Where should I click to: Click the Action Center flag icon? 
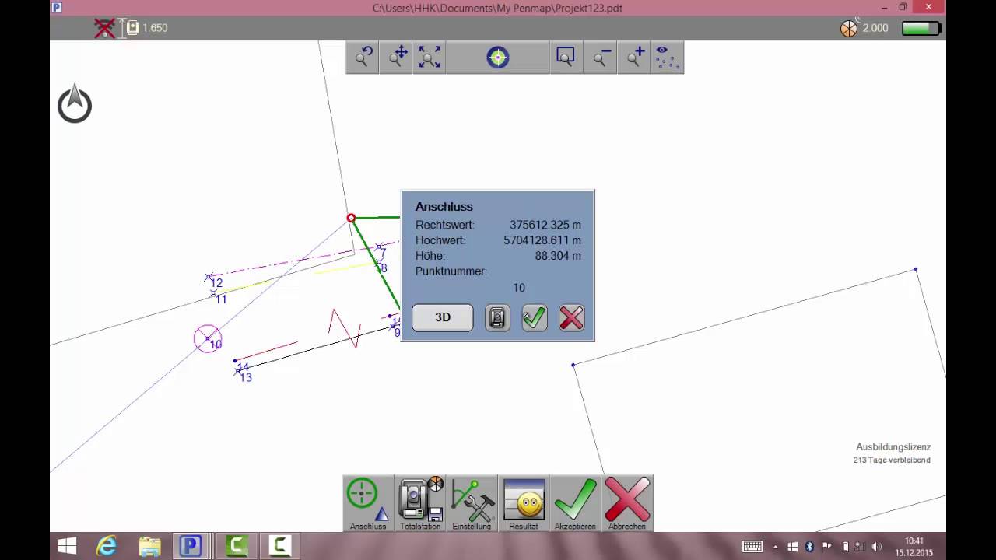pyautogui.click(x=826, y=547)
